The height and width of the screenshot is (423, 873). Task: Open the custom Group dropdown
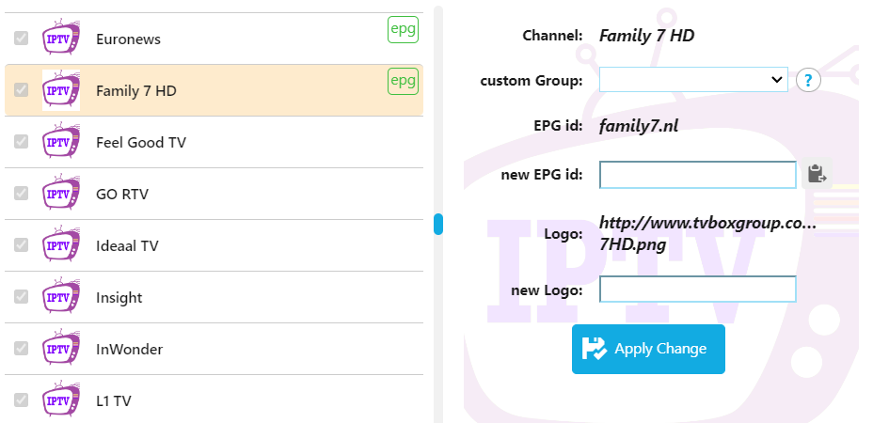tap(693, 80)
